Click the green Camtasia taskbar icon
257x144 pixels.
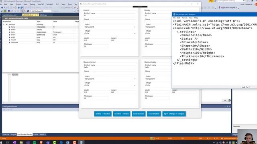[55, 142]
